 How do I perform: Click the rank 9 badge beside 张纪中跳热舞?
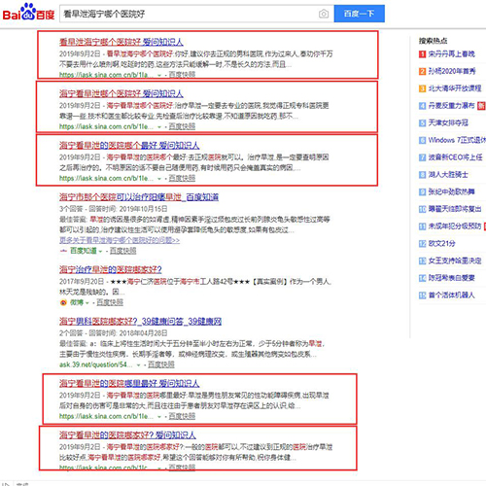422,192
